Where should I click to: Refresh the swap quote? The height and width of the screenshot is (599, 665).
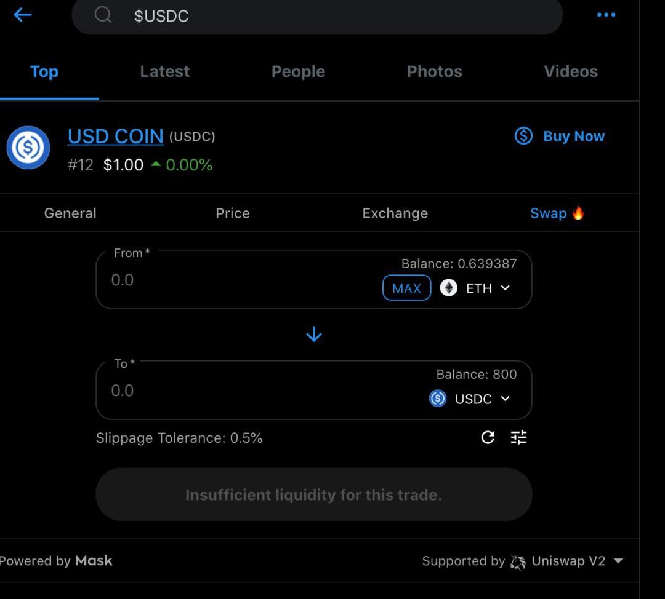pos(488,437)
